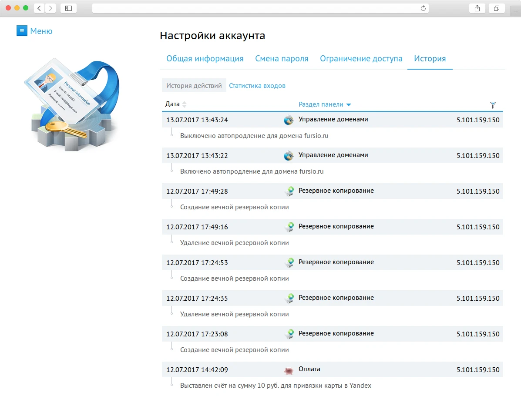This screenshot has height=396, width=521.
Task: Toggle the Safari sidebar icon
Action: 68,8
